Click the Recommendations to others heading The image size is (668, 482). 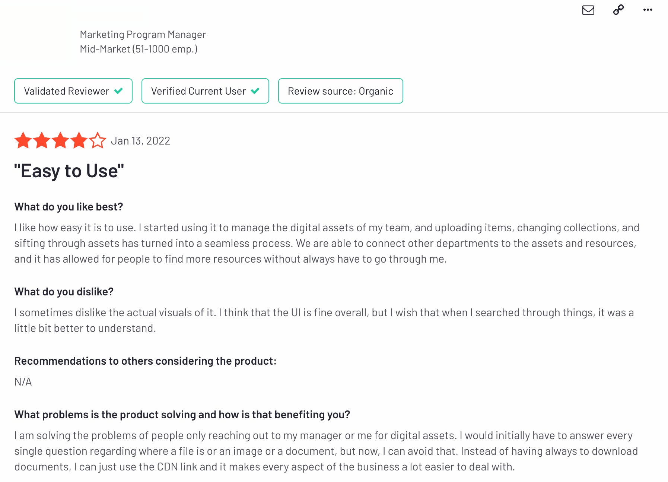coord(145,361)
